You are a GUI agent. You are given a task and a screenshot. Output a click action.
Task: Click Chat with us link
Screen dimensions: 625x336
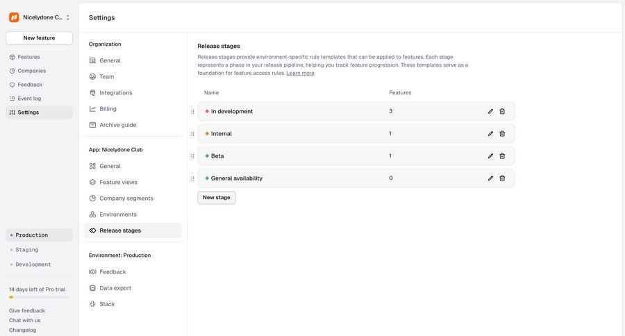[x=25, y=321]
